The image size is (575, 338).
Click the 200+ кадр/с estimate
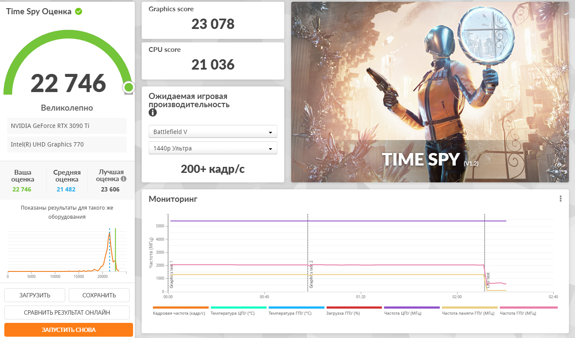coord(213,169)
